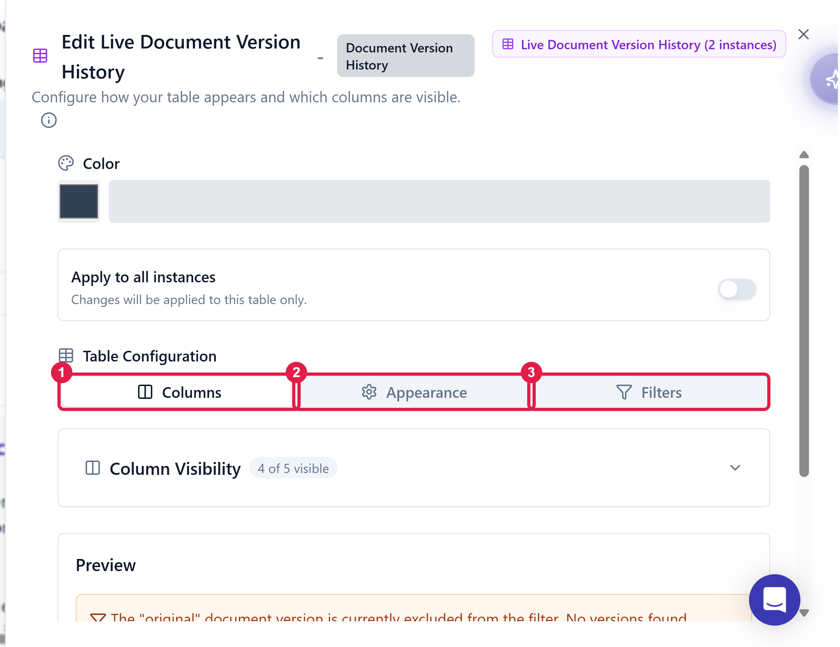Image resolution: width=840 pixels, height=647 pixels.
Task: Click the '4 of 5 visible' badge
Action: coord(293,468)
